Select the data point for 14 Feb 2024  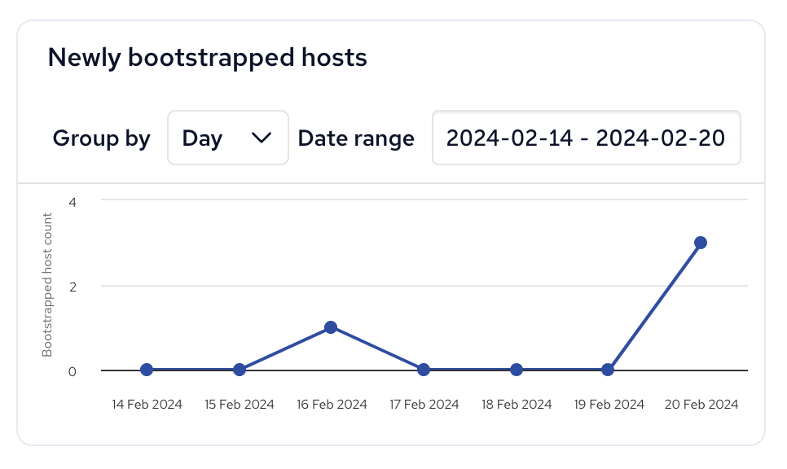pyautogui.click(x=146, y=369)
